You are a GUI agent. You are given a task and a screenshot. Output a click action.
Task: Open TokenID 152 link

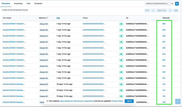point(164,84)
